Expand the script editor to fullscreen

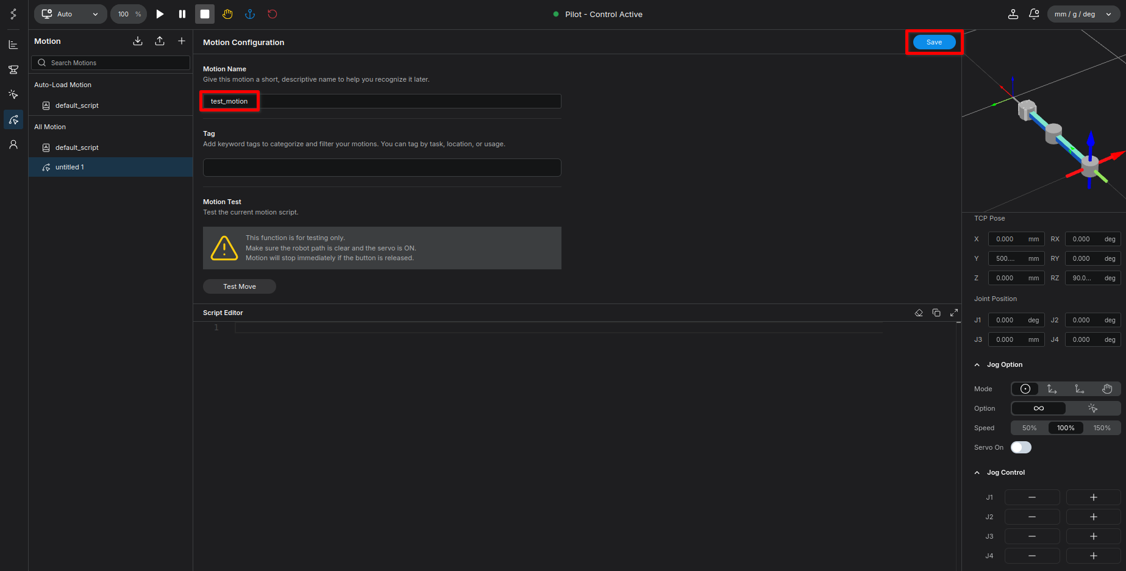(x=954, y=313)
